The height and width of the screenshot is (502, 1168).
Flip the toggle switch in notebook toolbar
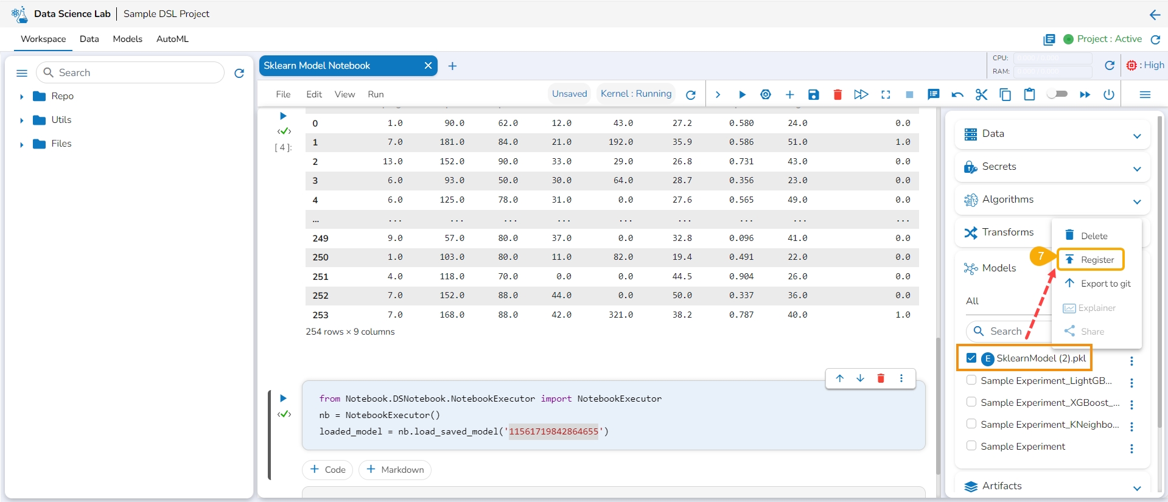coord(1057,94)
